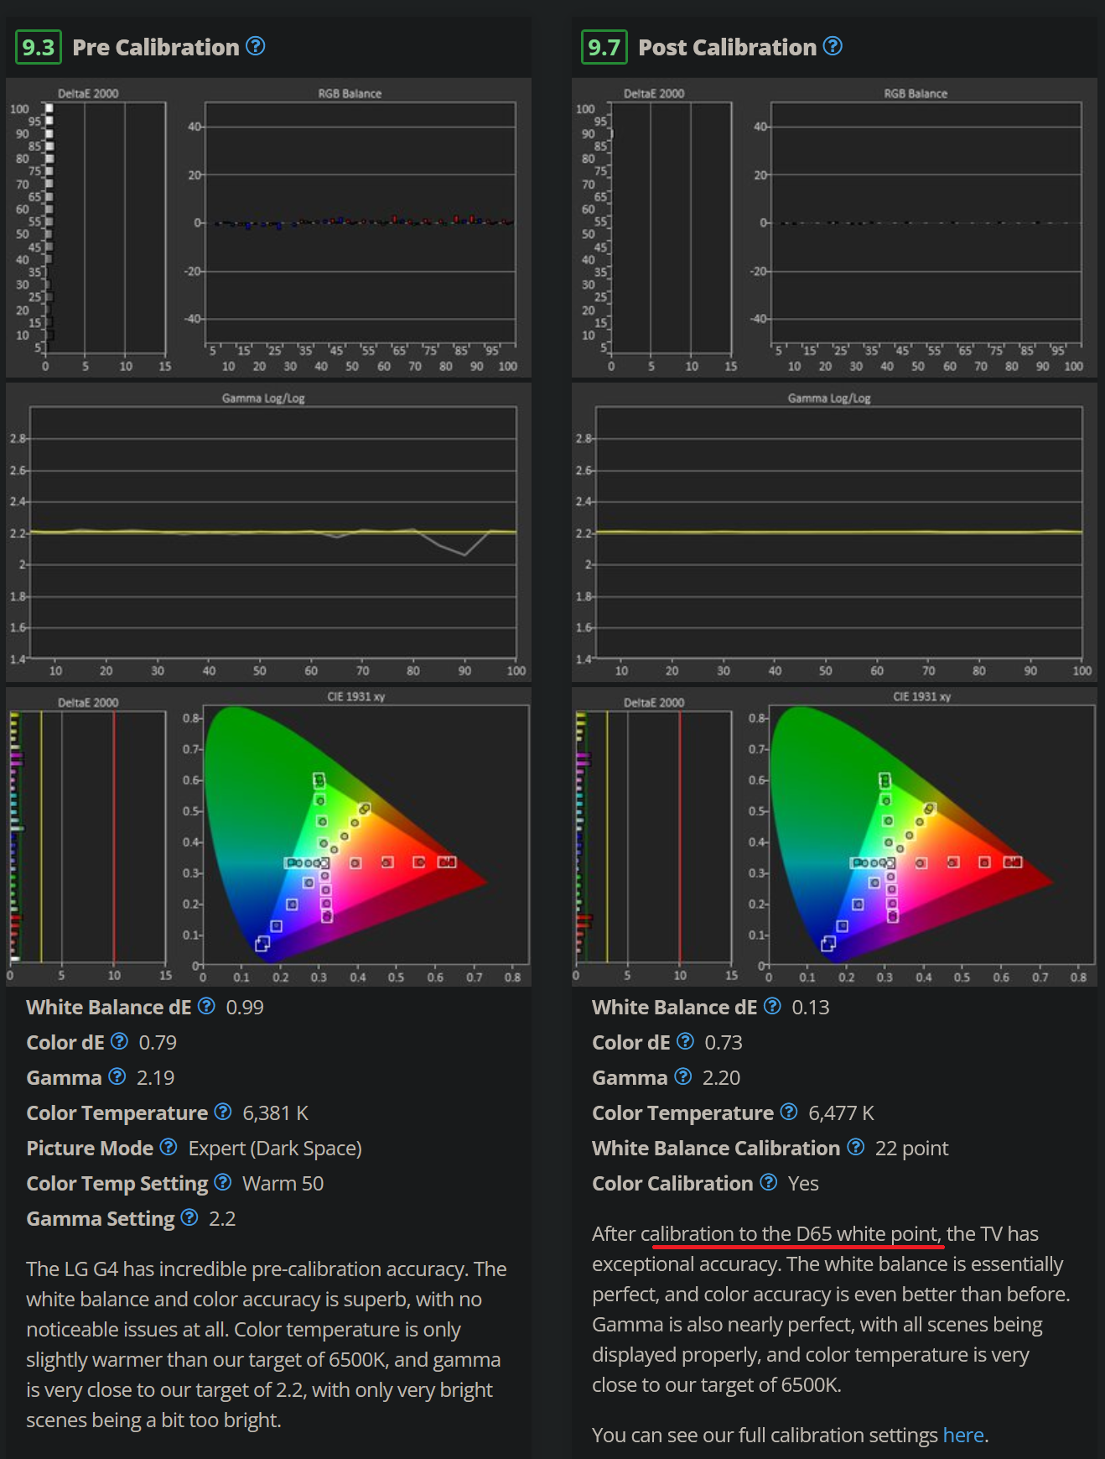The height and width of the screenshot is (1459, 1105).
Task: Open help icon next to Post Calibration
Action: [x=833, y=46]
